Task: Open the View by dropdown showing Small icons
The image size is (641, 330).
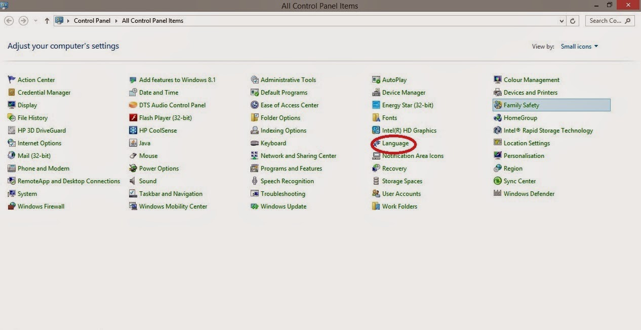Action: pyautogui.click(x=579, y=46)
